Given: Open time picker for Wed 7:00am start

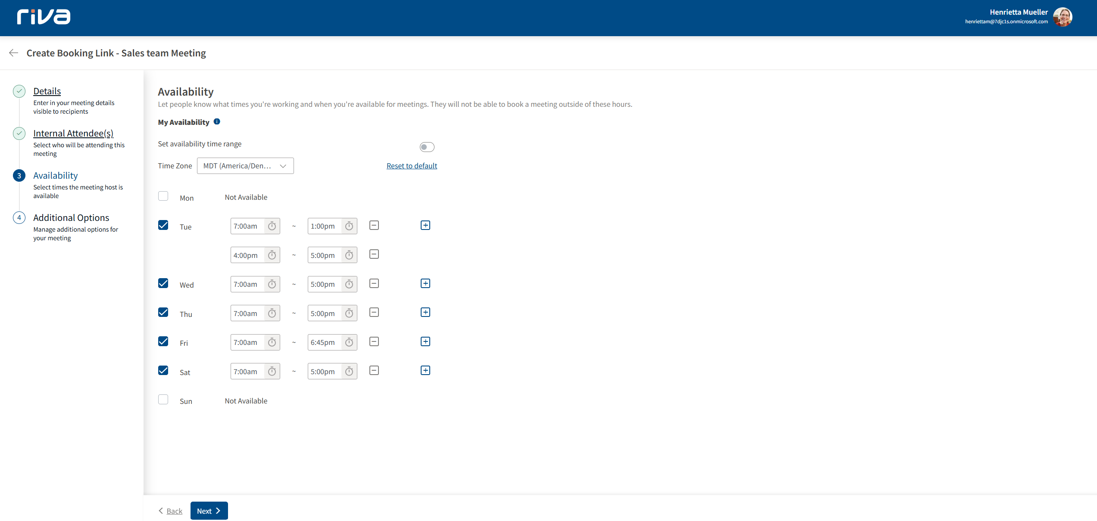Looking at the screenshot, I should pyautogui.click(x=272, y=284).
